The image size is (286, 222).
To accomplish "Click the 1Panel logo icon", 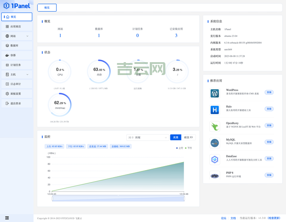I will click(6, 6).
